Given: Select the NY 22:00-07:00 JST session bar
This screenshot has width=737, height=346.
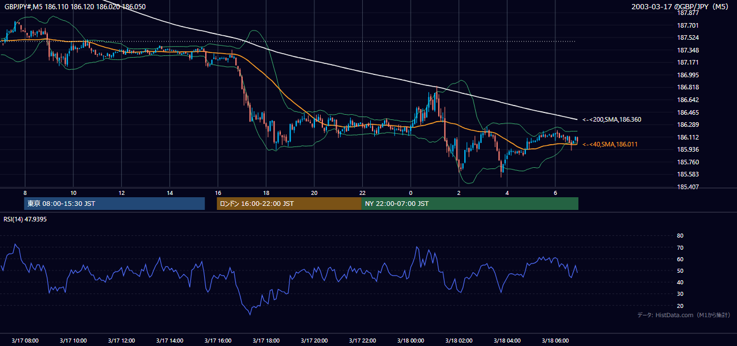Looking at the screenshot, I should (x=470, y=204).
